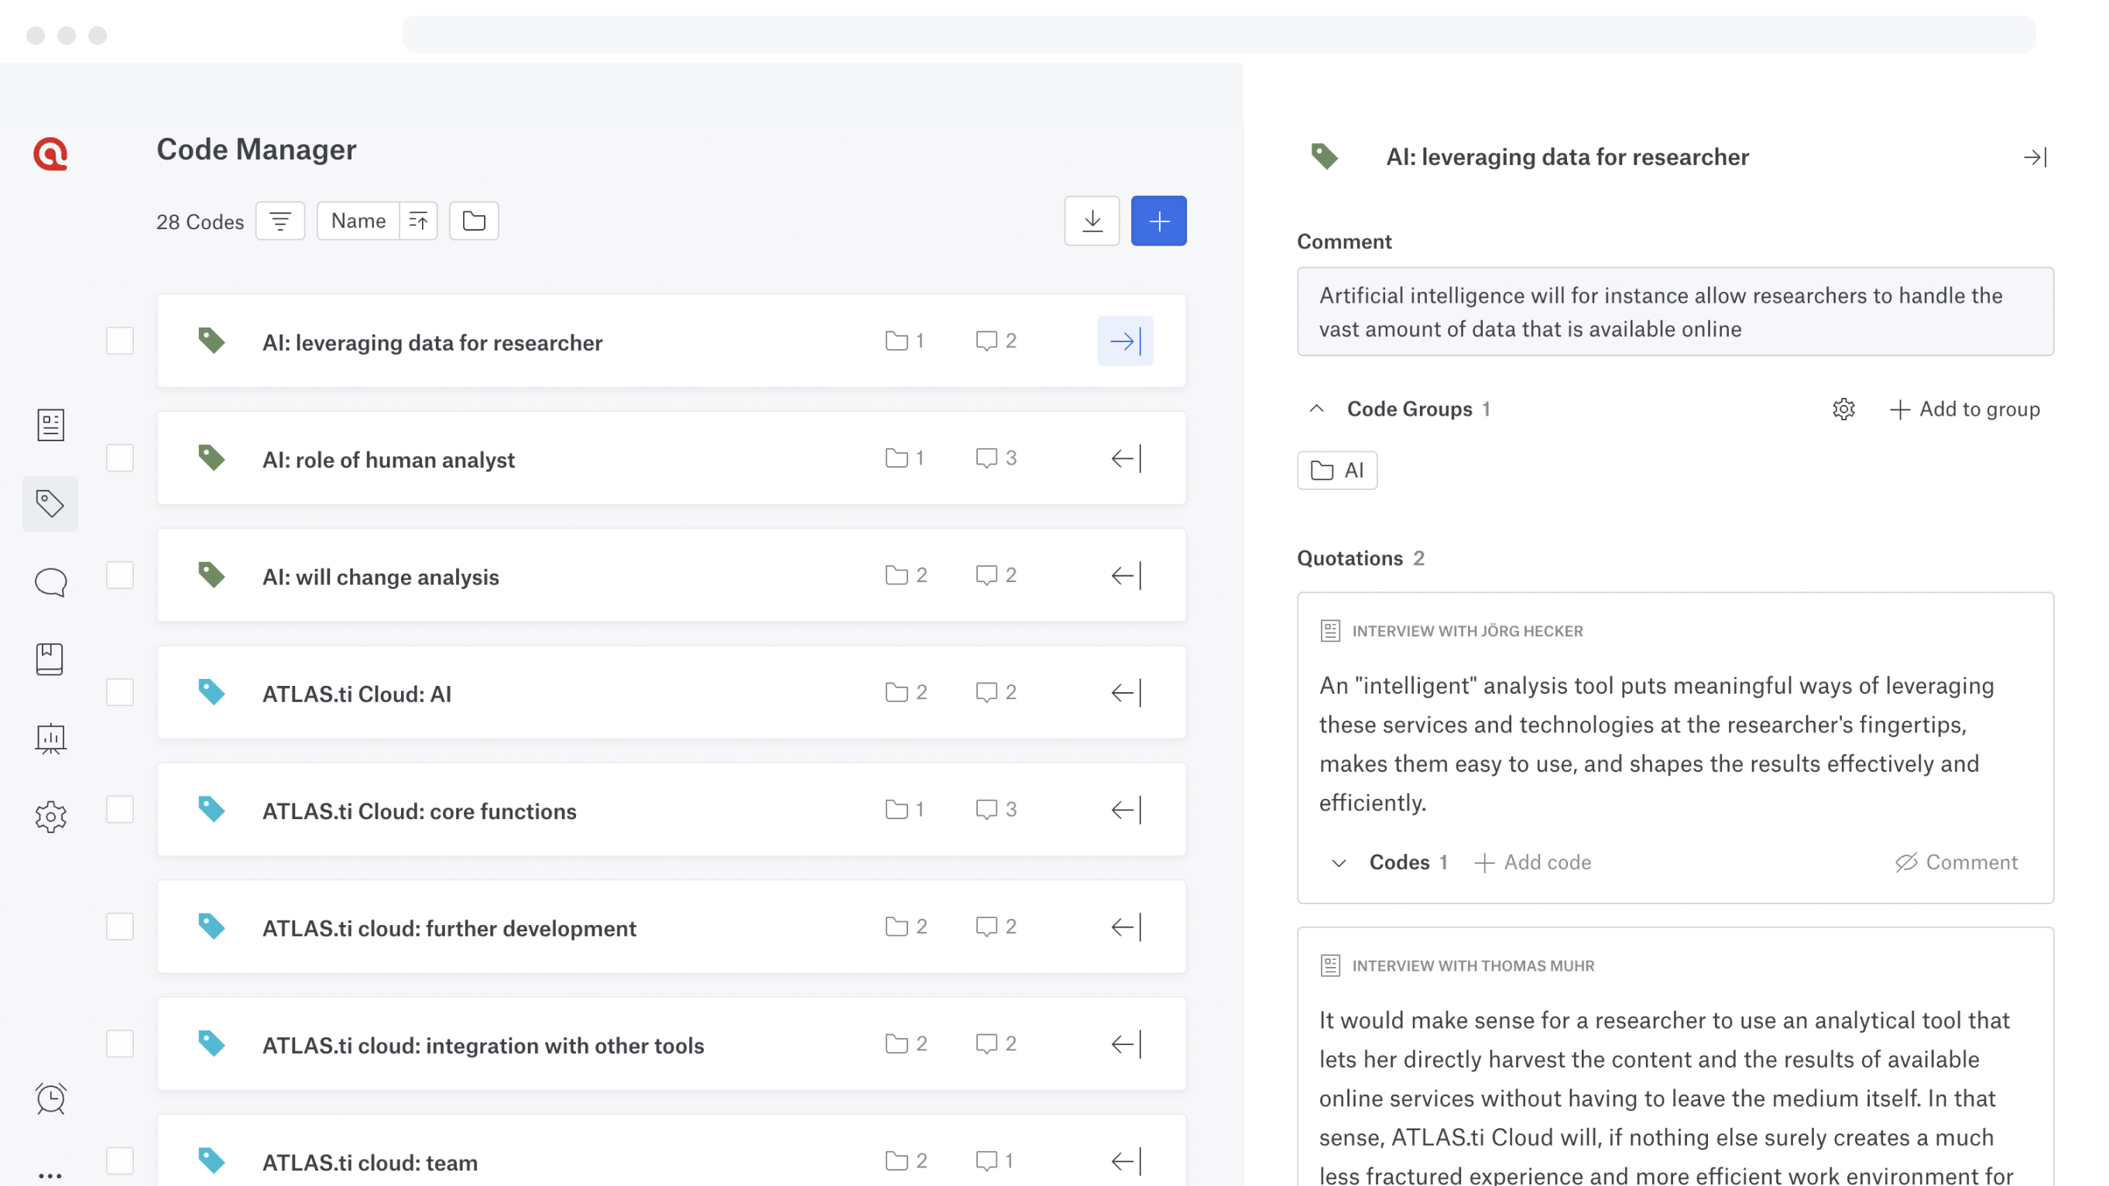The width and height of the screenshot is (2109, 1186).
Task: Select the AI: will change analysis checkbox
Action: (x=120, y=575)
